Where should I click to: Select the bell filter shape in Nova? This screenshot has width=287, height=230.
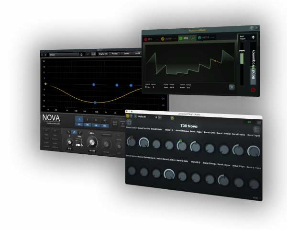[74, 132]
